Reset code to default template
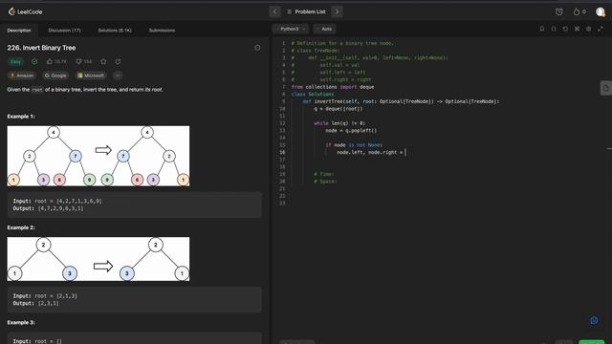Screen dimensions: 612x344 tap(565, 29)
